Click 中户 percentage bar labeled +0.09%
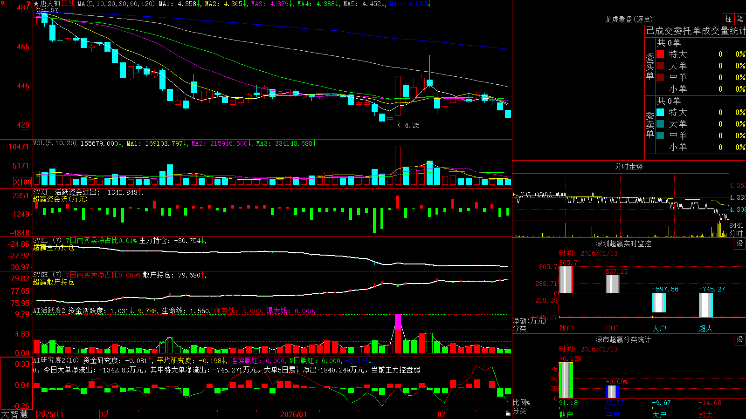Image resolution: width=746 pixels, height=419 pixels. pyautogui.click(x=613, y=392)
